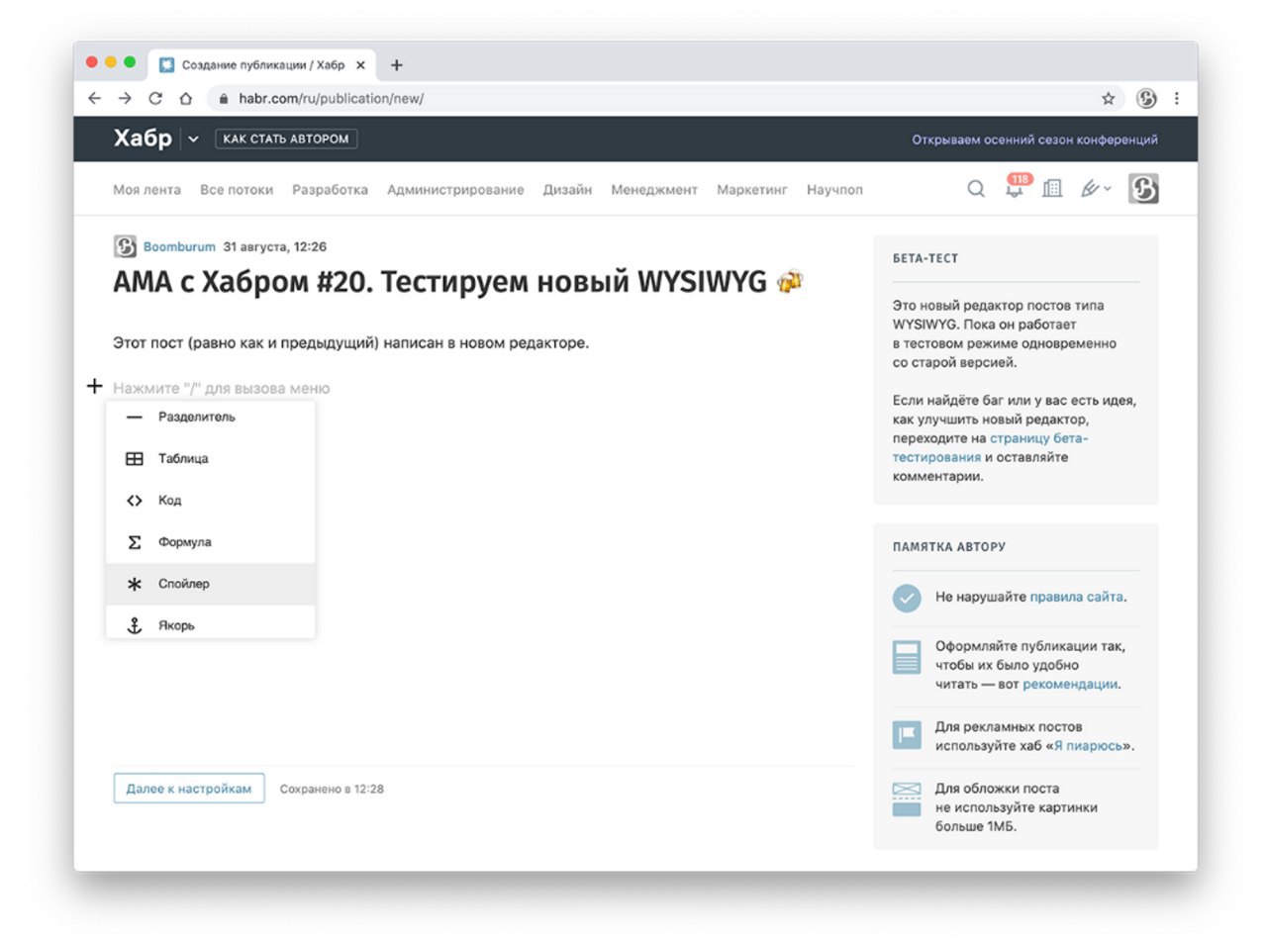This screenshot has height=939, width=1267.
Task: Open Разработка section
Action: point(330,190)
